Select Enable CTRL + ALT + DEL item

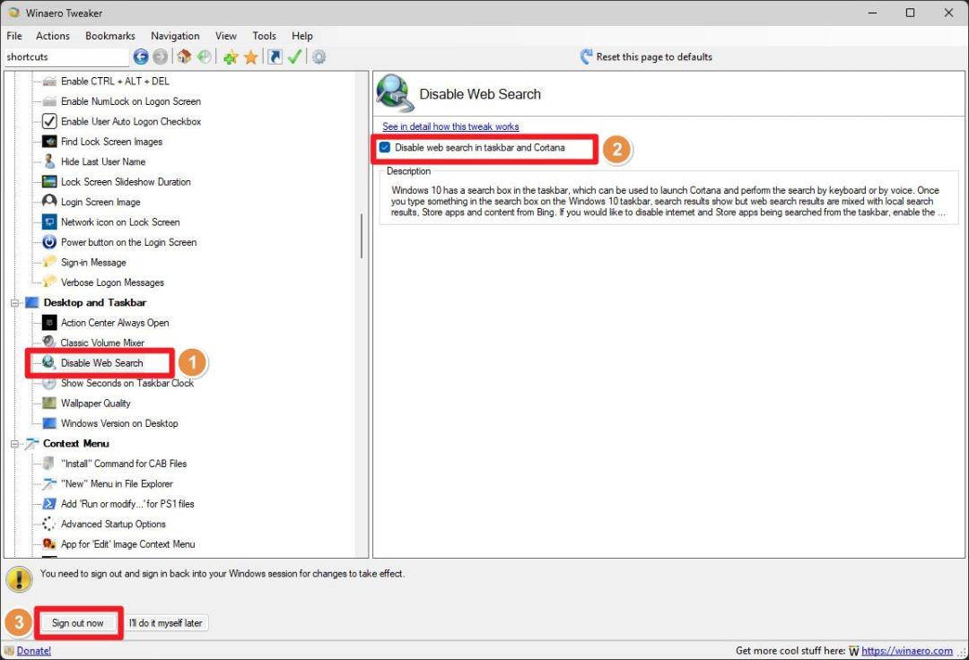pos(115,81)
